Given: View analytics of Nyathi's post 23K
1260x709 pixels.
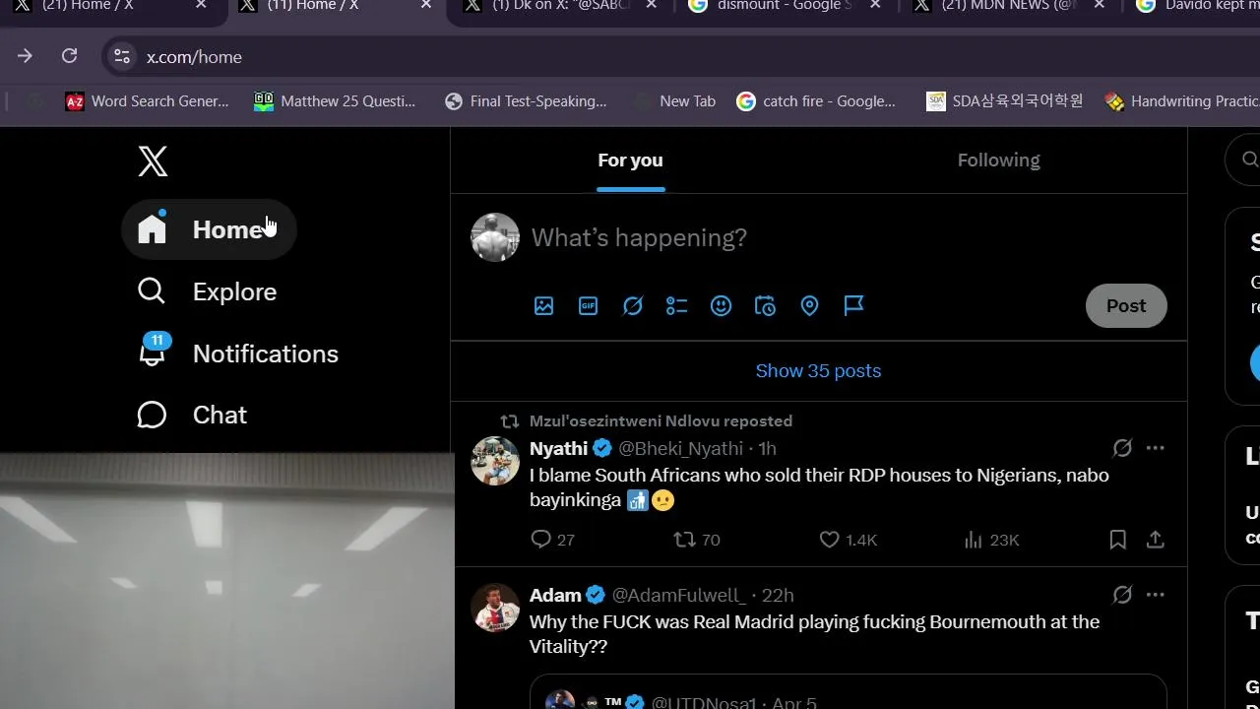Looking at the screenshot, I should pyautogui.click(x=991, y=540).
